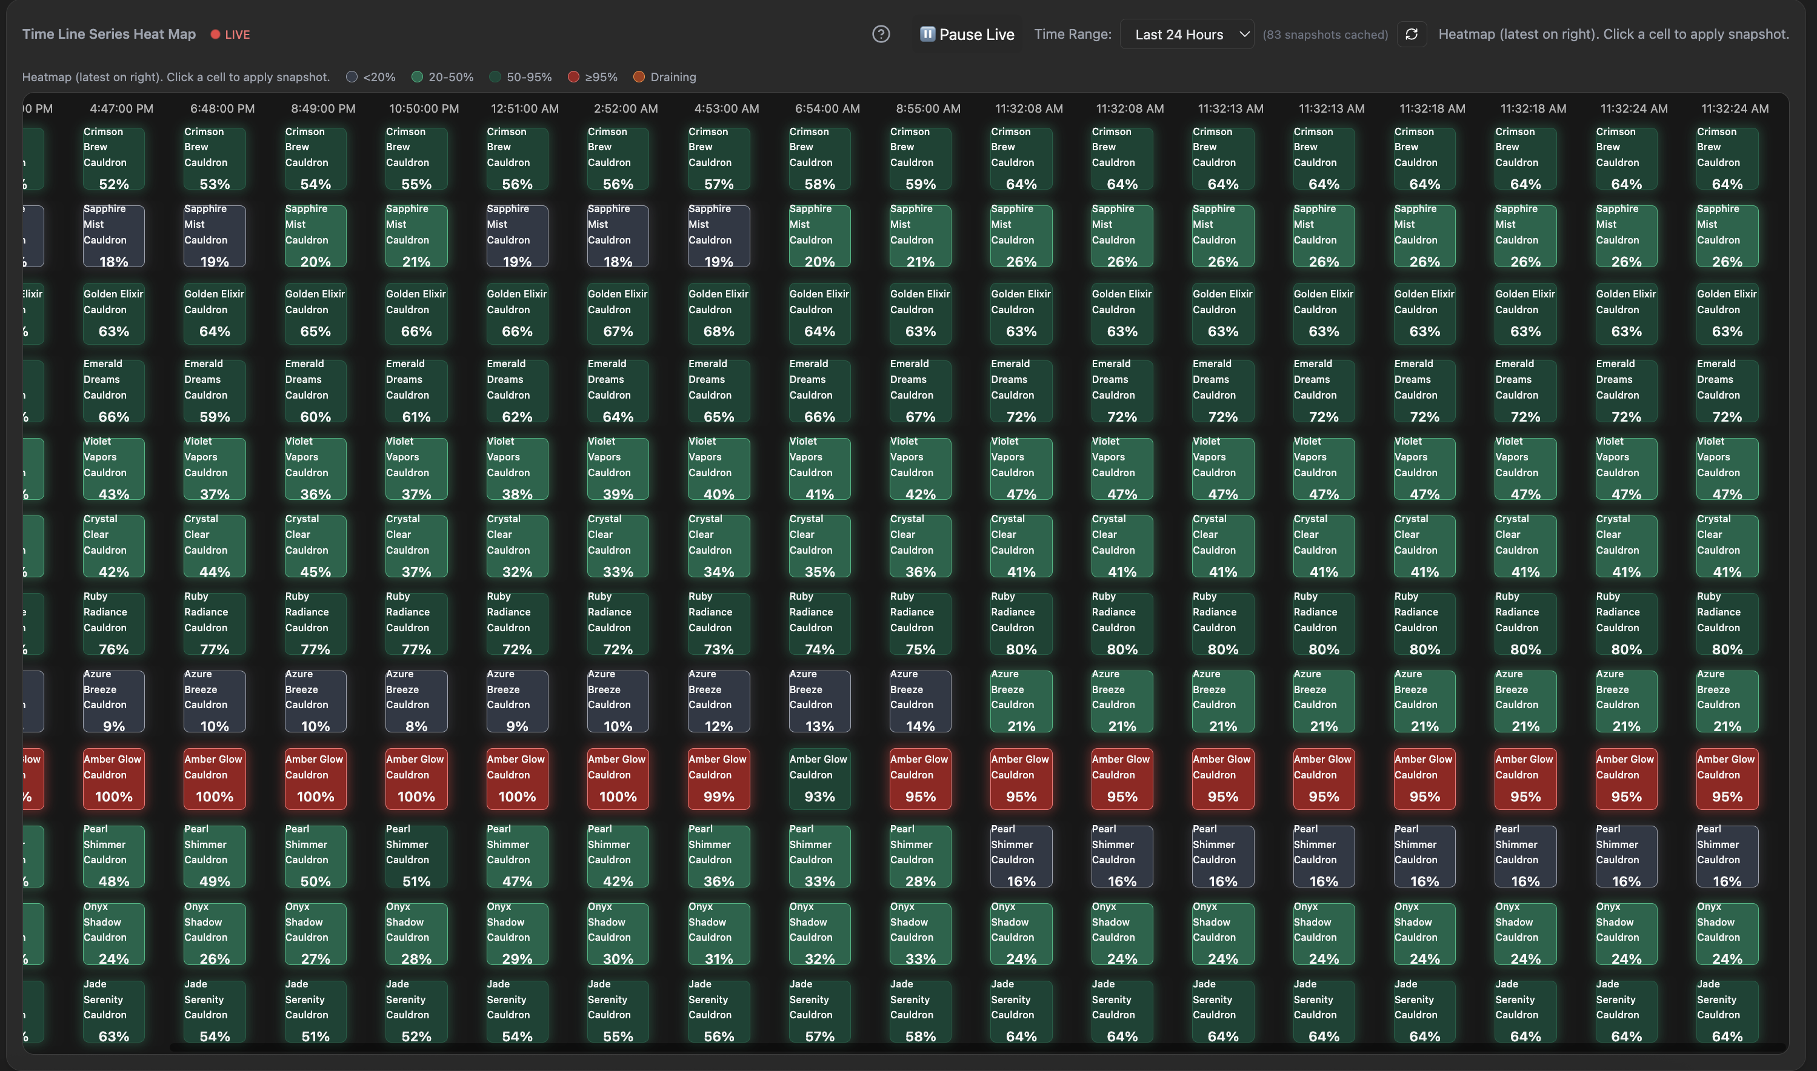Click the orange Draining legend dot
Screen dimensions: 1817x1071
pos(638,76)
